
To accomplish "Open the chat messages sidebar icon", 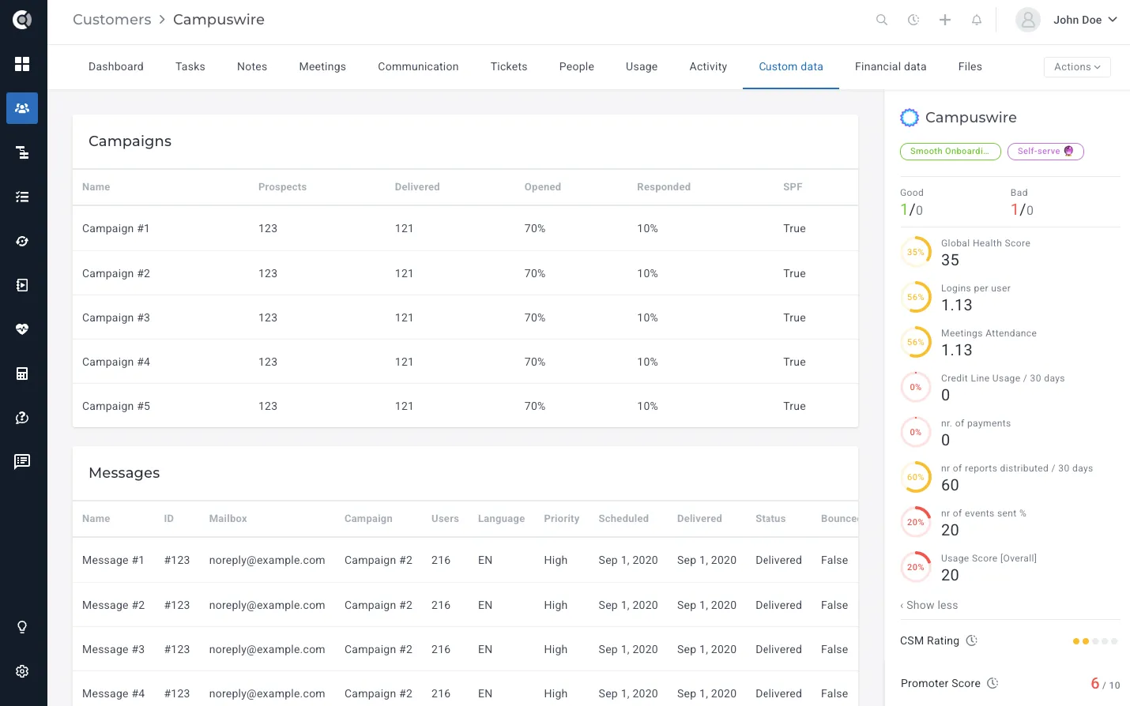I will tap(22, 461).
